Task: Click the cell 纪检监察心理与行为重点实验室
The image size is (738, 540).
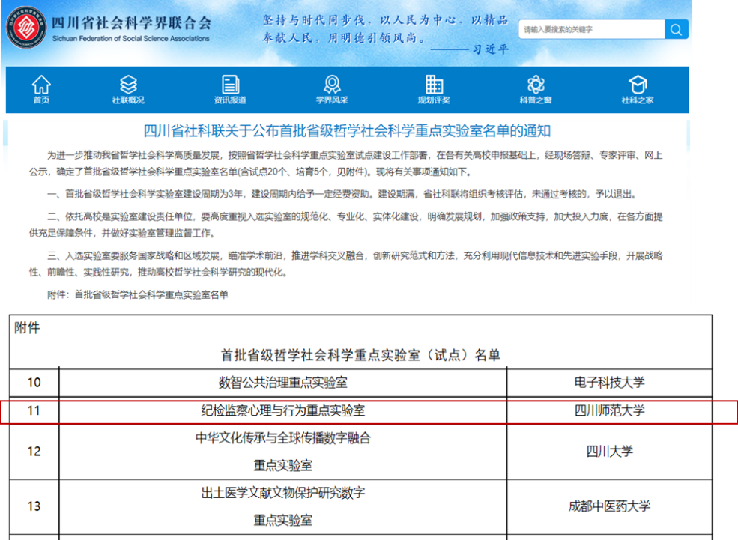Action: click(283, 410)
